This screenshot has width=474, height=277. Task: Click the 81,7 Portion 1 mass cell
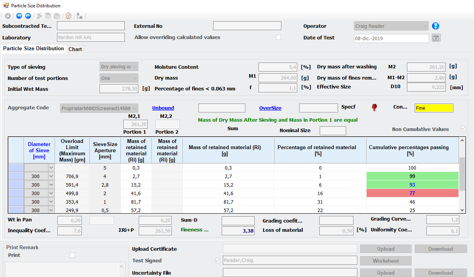pyautogui.click(x=136, y=202)
